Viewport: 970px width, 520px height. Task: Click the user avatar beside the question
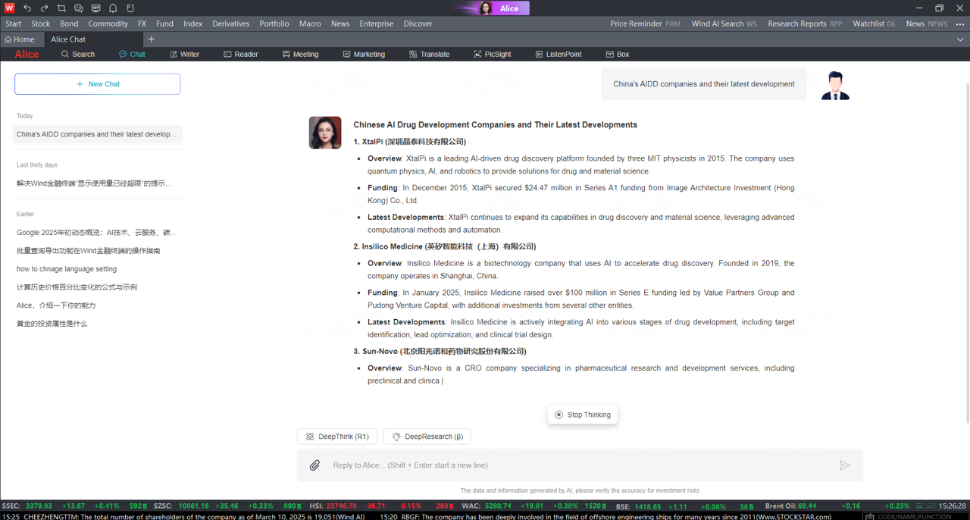coord(835,85)
